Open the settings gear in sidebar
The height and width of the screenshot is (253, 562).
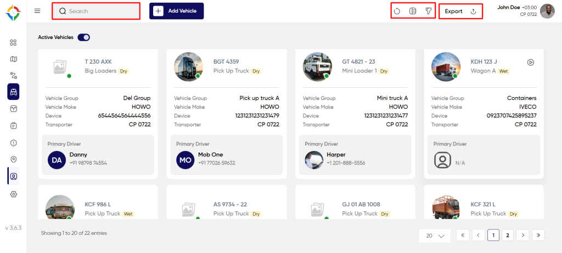(13, 194)
